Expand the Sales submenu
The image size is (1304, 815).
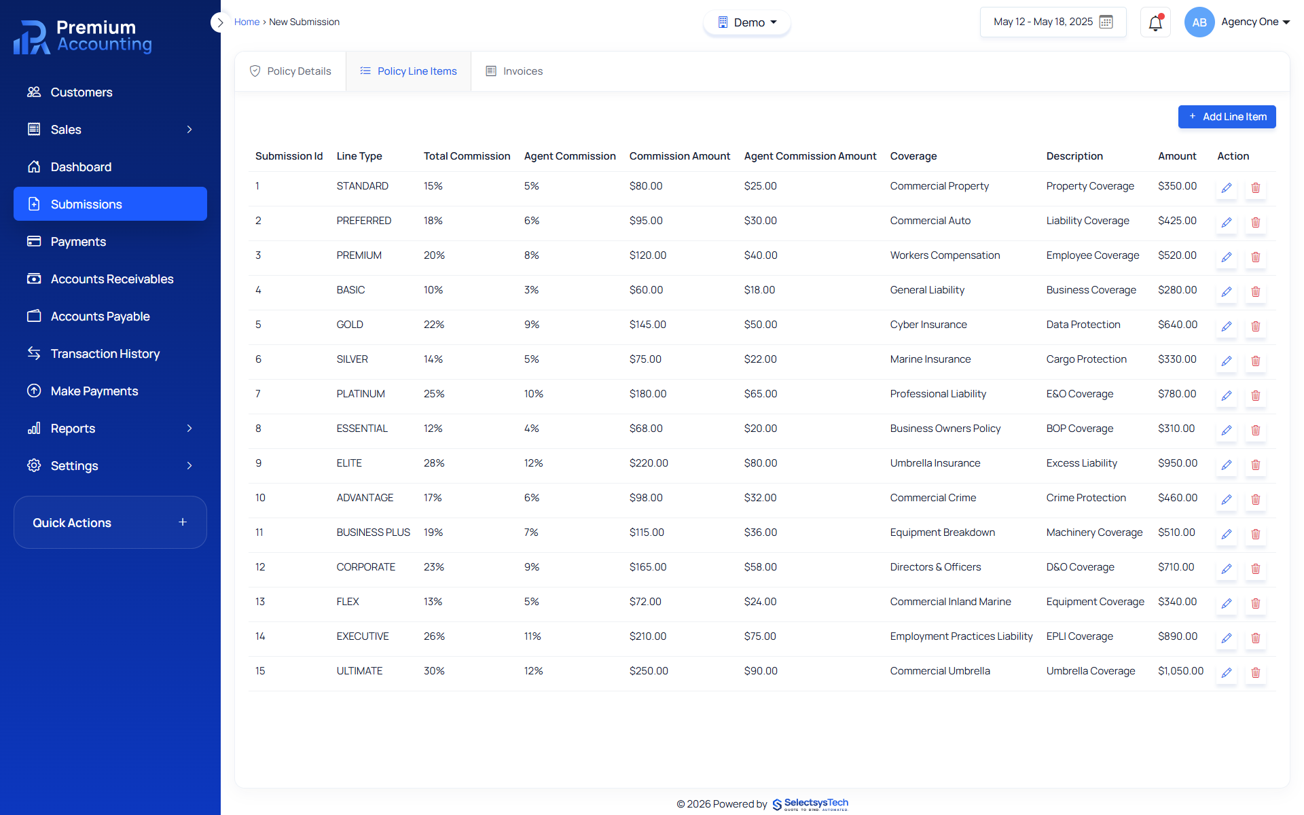coord(189,129)
